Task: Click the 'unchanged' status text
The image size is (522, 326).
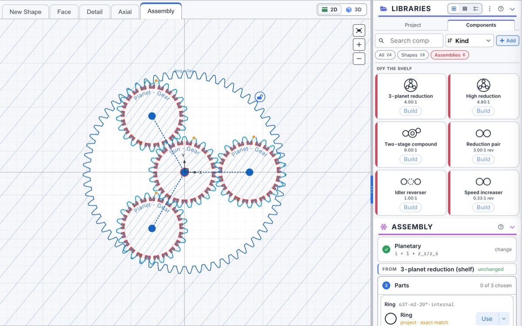Action: 490,269
